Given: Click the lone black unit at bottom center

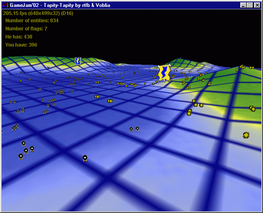Looking at the screenshot, I should click(85, 158).
